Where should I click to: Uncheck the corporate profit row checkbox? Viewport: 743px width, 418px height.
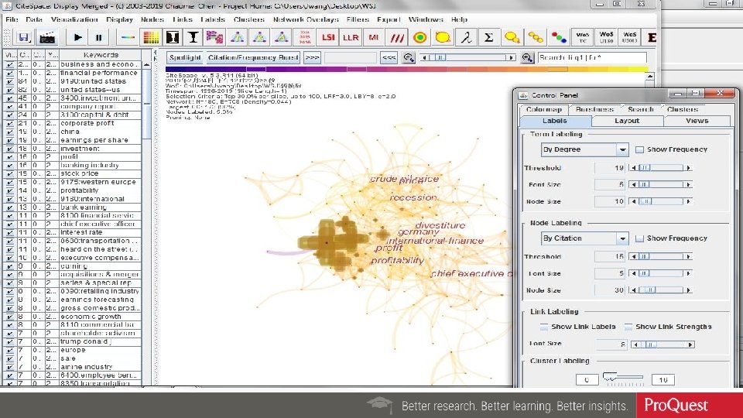click(9, 123)
